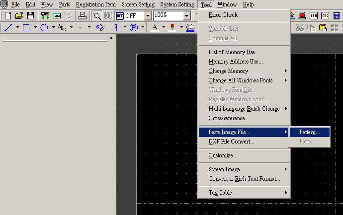The image size is (343, 215).
Task: Open the Screen Setting menu
Action: click(x=138, y=4)
